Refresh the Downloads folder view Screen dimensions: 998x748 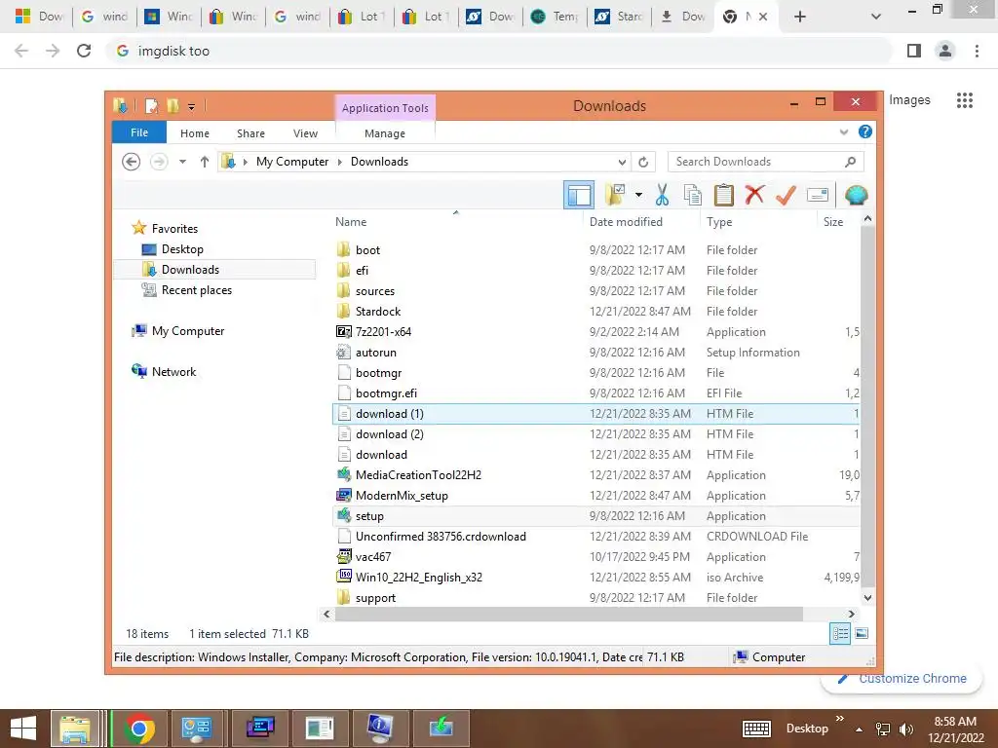643,162
